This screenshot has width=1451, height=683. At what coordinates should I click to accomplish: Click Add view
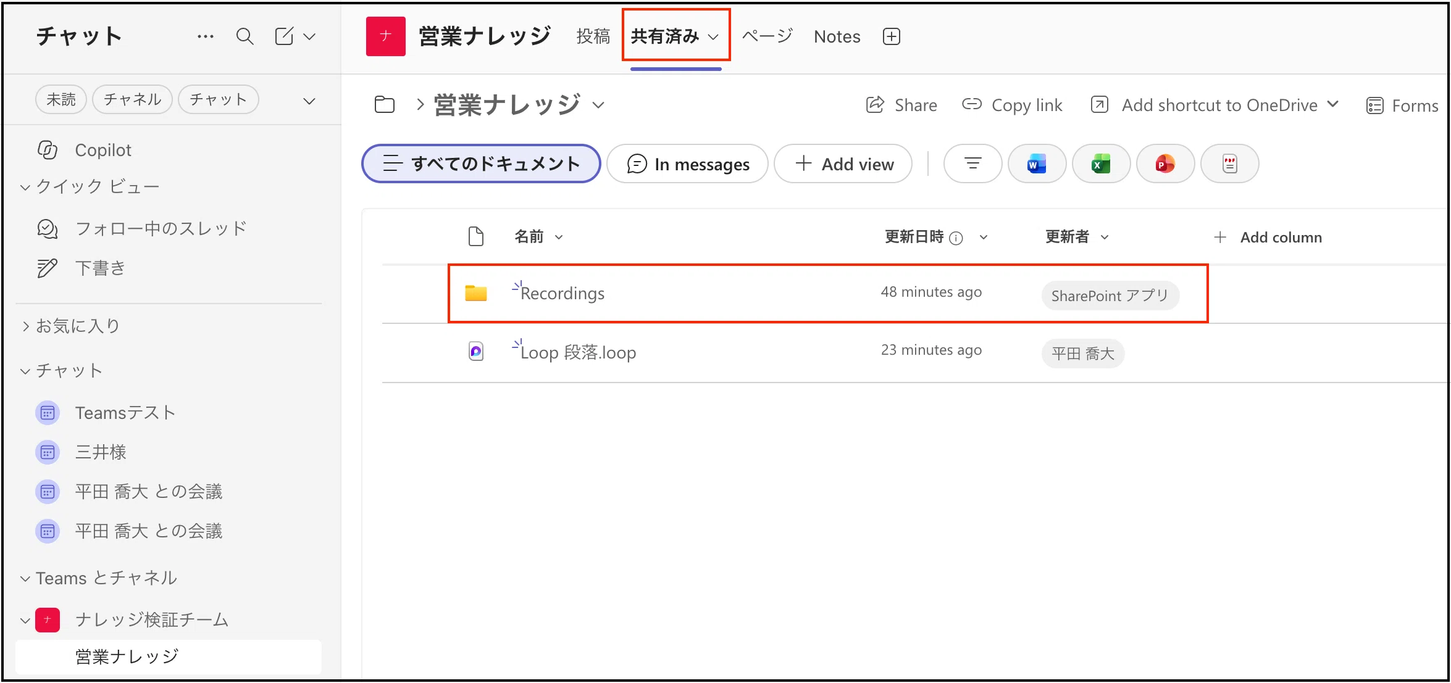click(x=843, y=164)
